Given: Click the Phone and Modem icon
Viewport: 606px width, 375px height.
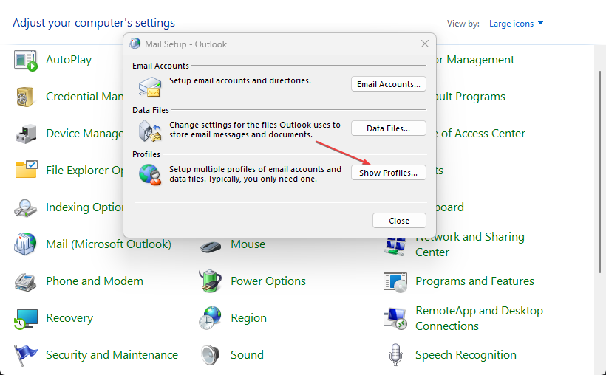Looking at the screenshot, I should pyautogui.click(x=26, y=281).
